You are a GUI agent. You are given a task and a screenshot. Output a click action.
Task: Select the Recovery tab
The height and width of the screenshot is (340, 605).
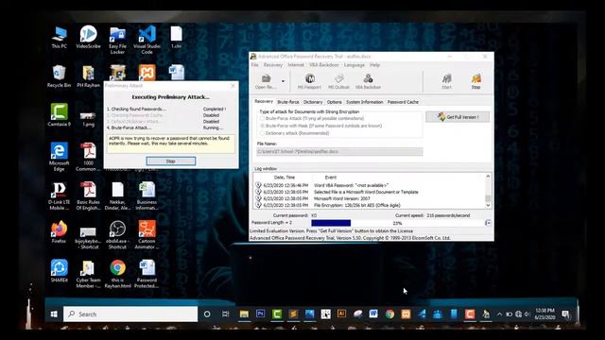coord(264,101)
